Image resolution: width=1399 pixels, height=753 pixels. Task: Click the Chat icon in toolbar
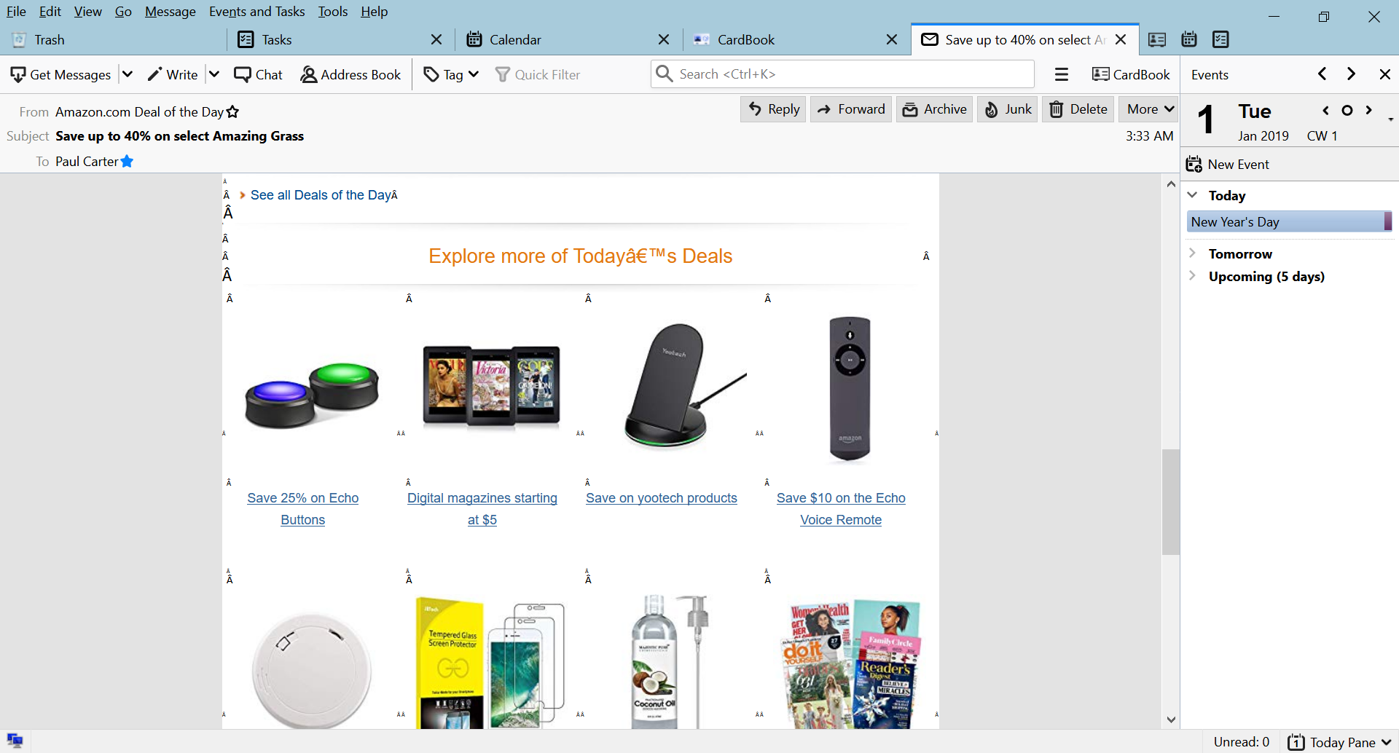[243, 74]
